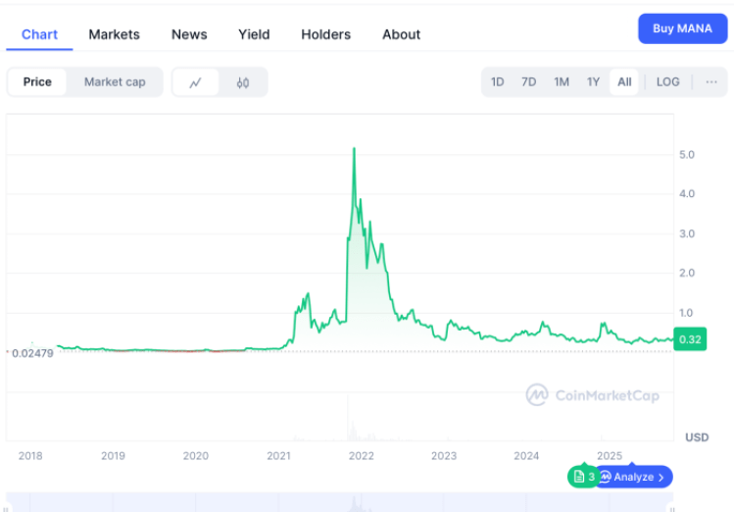This screenshot has height=512, width=734.
Task: Enable LOG scale on chart
Action: coord(667,81)
